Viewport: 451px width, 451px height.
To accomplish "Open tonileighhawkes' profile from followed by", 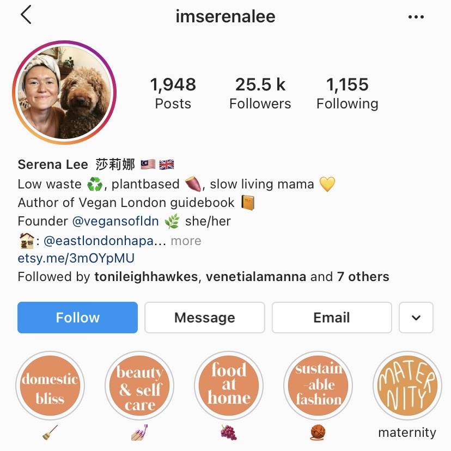I will pyautogui.click(x=146, y=277).
